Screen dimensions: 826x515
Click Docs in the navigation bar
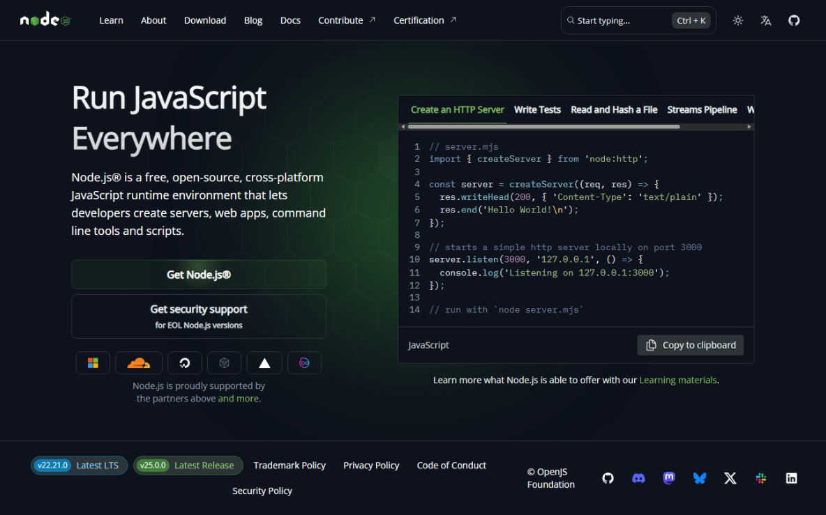click(x=290, y=20)
